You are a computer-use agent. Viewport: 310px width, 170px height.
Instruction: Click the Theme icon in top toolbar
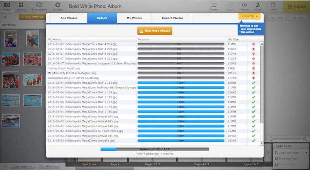214,6
